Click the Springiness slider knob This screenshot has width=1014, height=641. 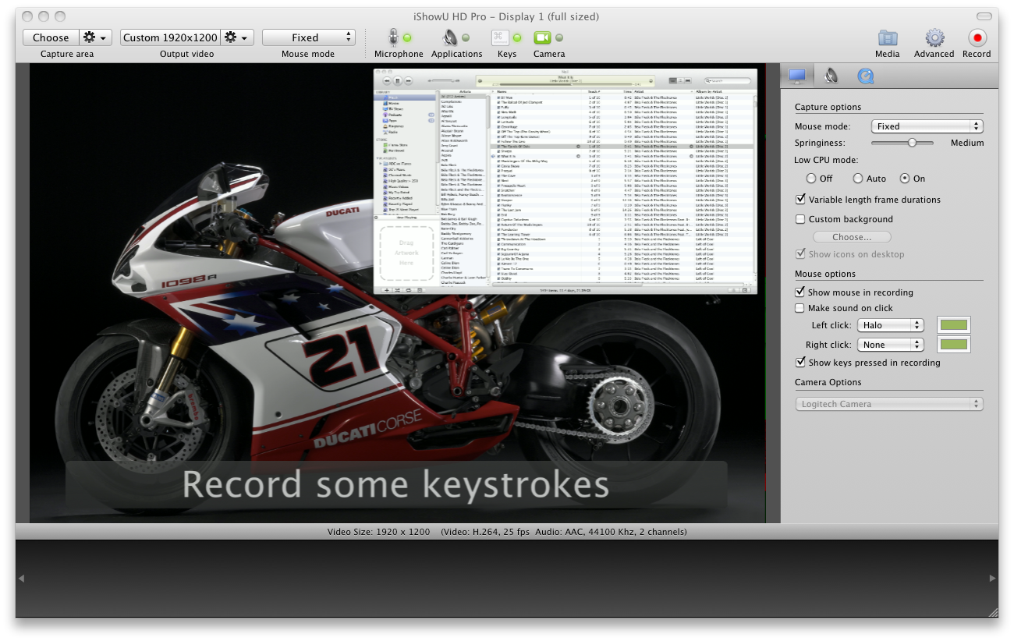(x=912, y=143)
